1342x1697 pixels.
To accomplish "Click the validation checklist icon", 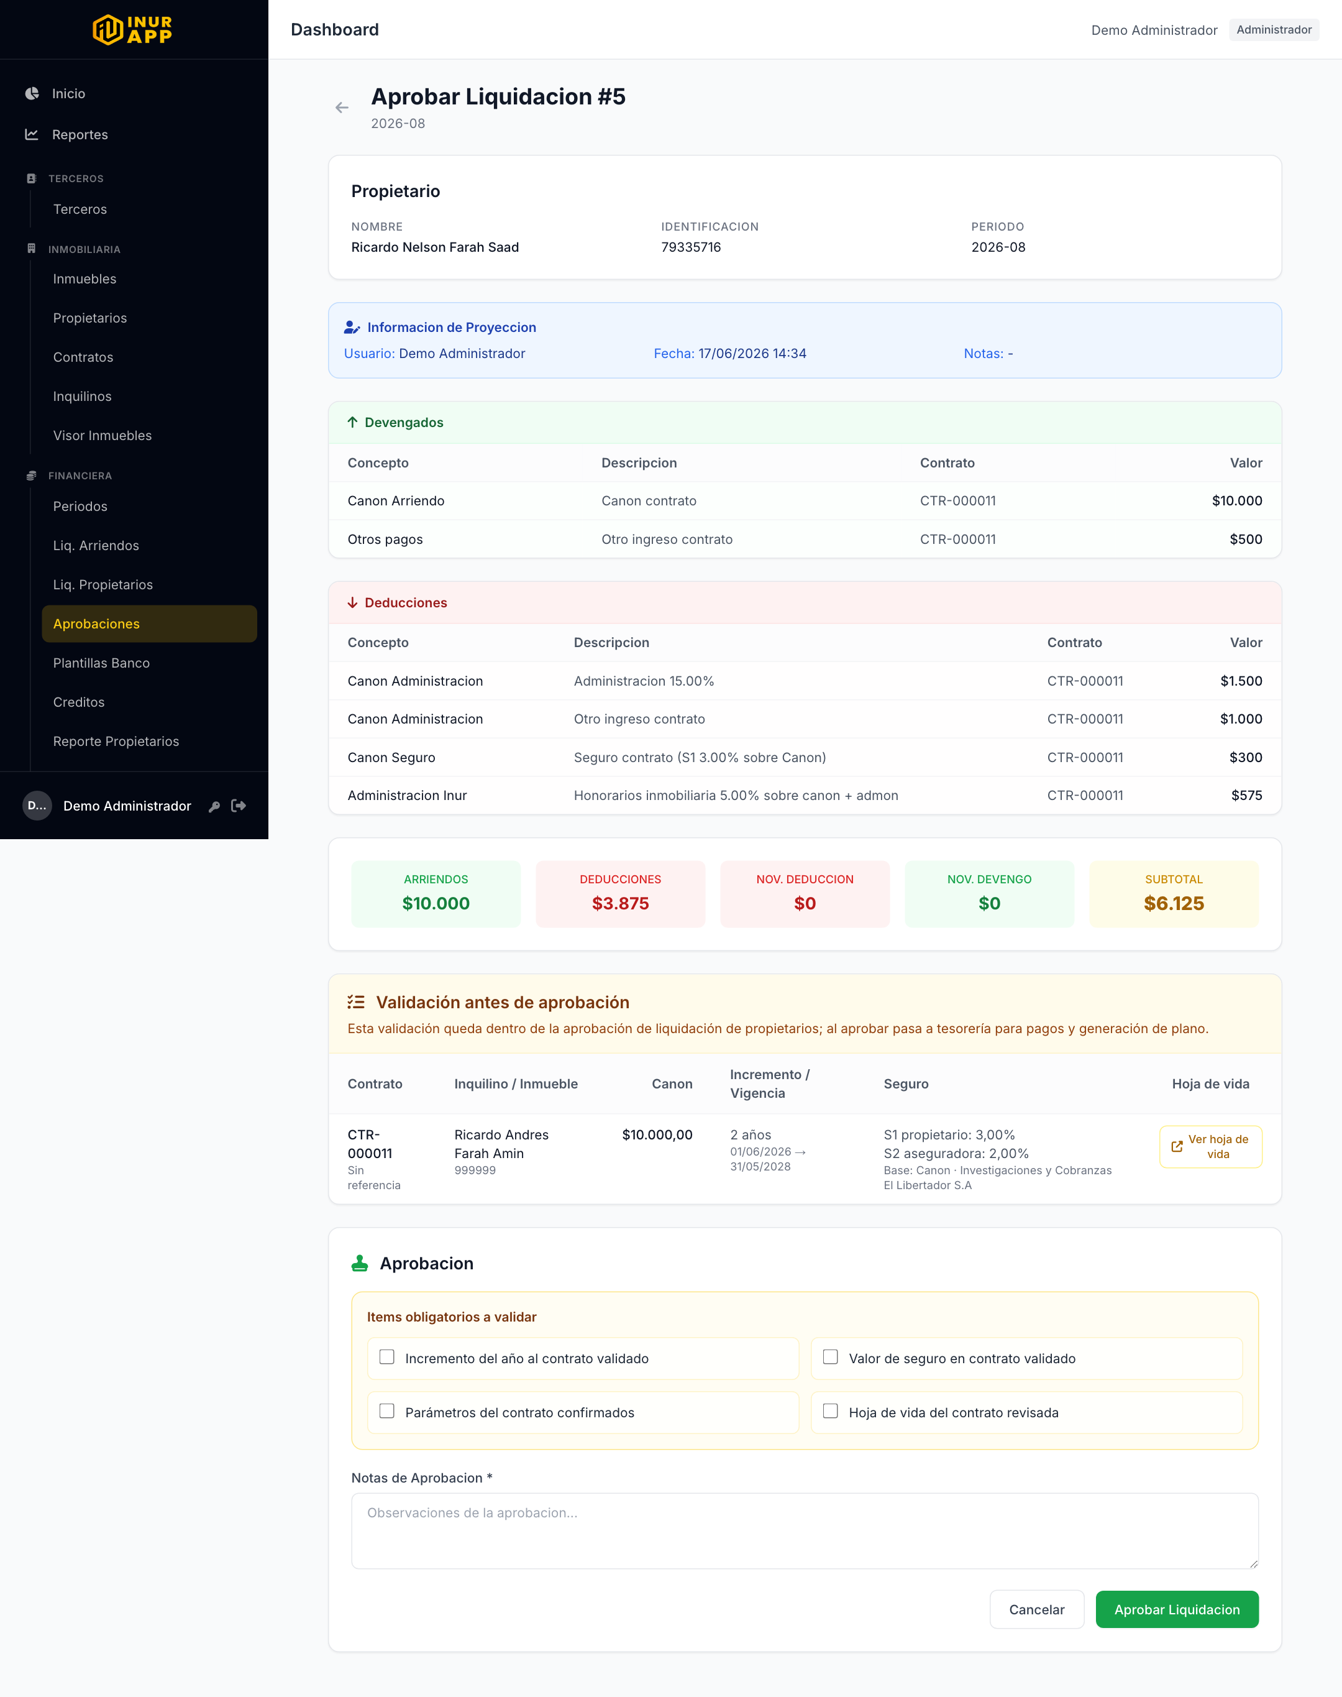I will pyautogui.click(x=356, y=1002).
